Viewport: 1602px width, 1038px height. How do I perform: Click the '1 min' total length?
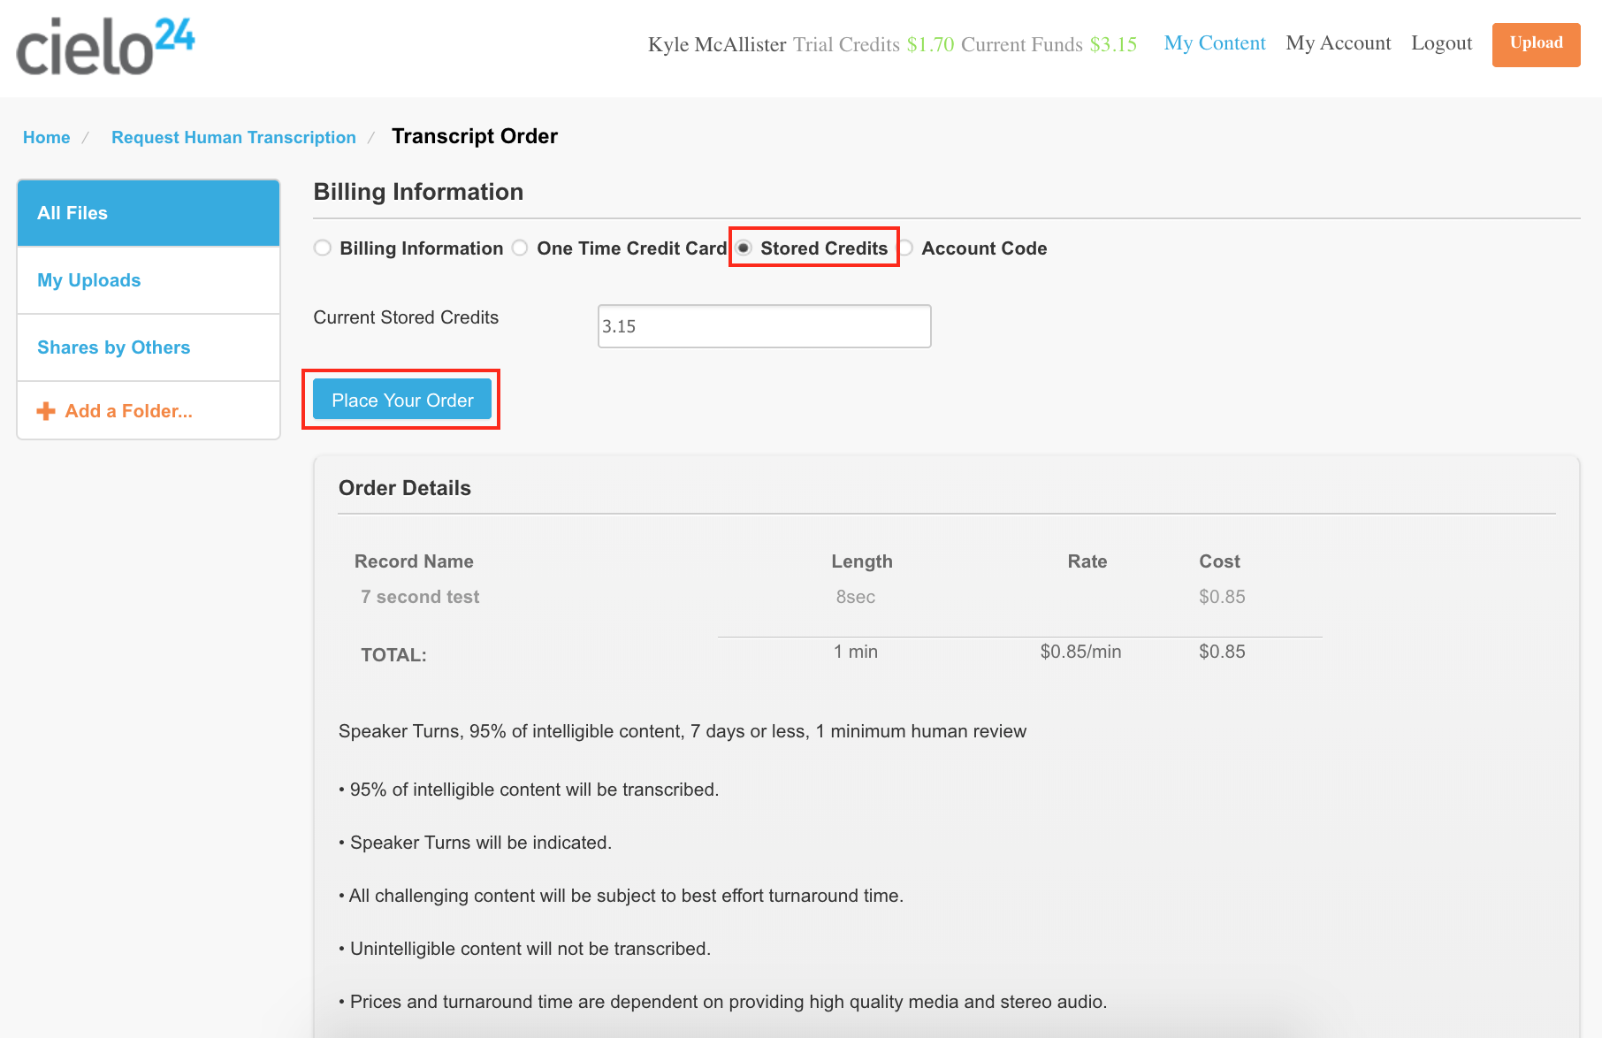[856, 652]
